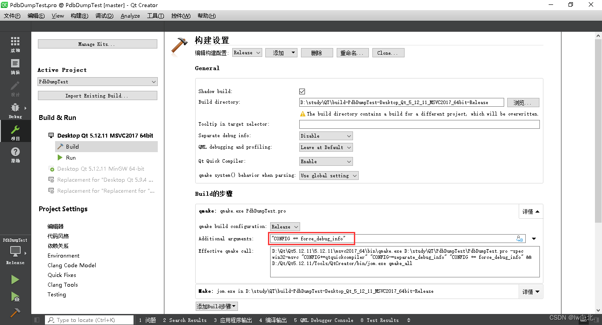Open the Edit menu
The width and height of the screenshot is (602, 325).
coord(36,16)
